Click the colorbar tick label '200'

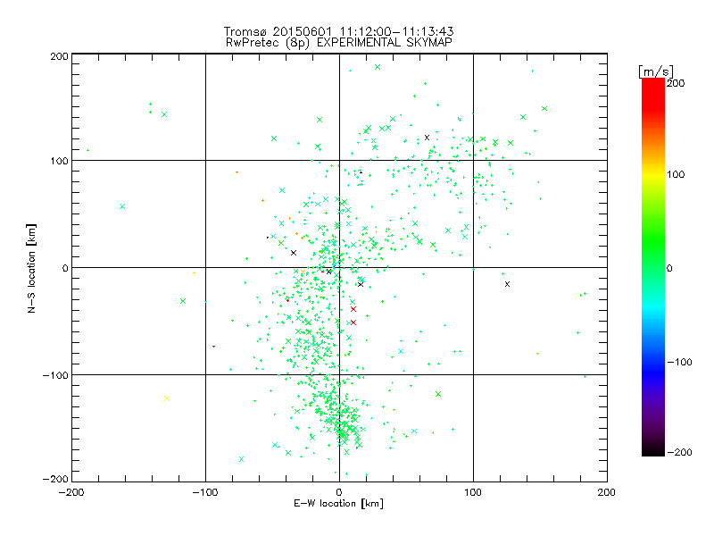pyautogui.click(x=676, y=83)
